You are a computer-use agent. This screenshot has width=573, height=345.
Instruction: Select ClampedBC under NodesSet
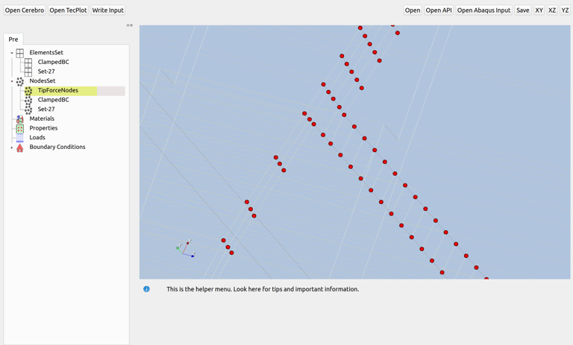[x=54, y=100]
